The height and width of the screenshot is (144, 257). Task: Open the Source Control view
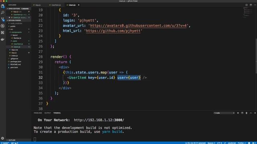point(3,19)
